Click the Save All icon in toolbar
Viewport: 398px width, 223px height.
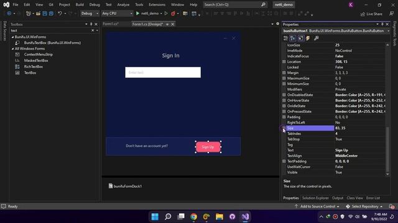51,14
